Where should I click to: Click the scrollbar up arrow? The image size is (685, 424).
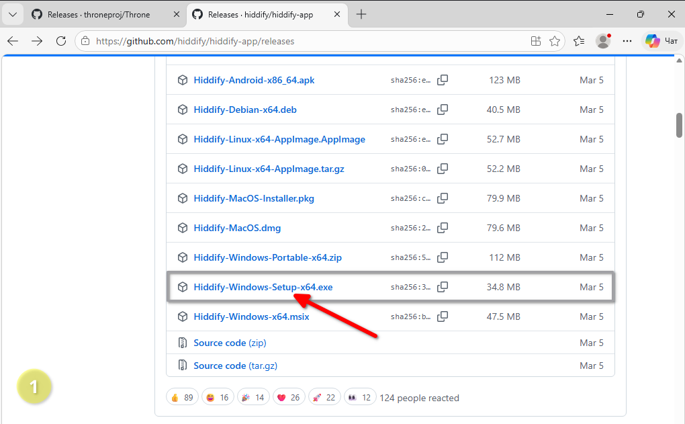pos(679,60)
